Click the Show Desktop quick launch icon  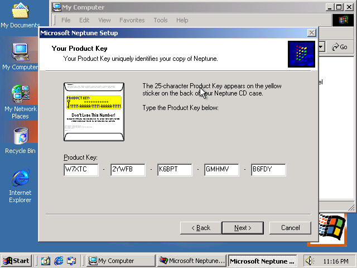46,261
